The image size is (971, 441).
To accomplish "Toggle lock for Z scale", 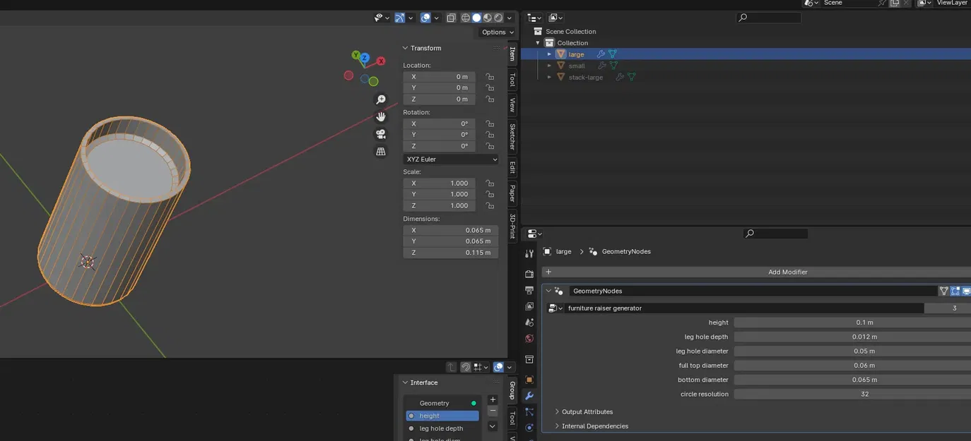I will click(490, 205).
